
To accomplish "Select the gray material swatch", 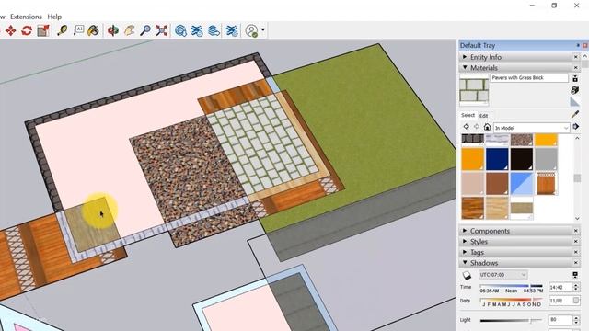I will pos(546,159).
